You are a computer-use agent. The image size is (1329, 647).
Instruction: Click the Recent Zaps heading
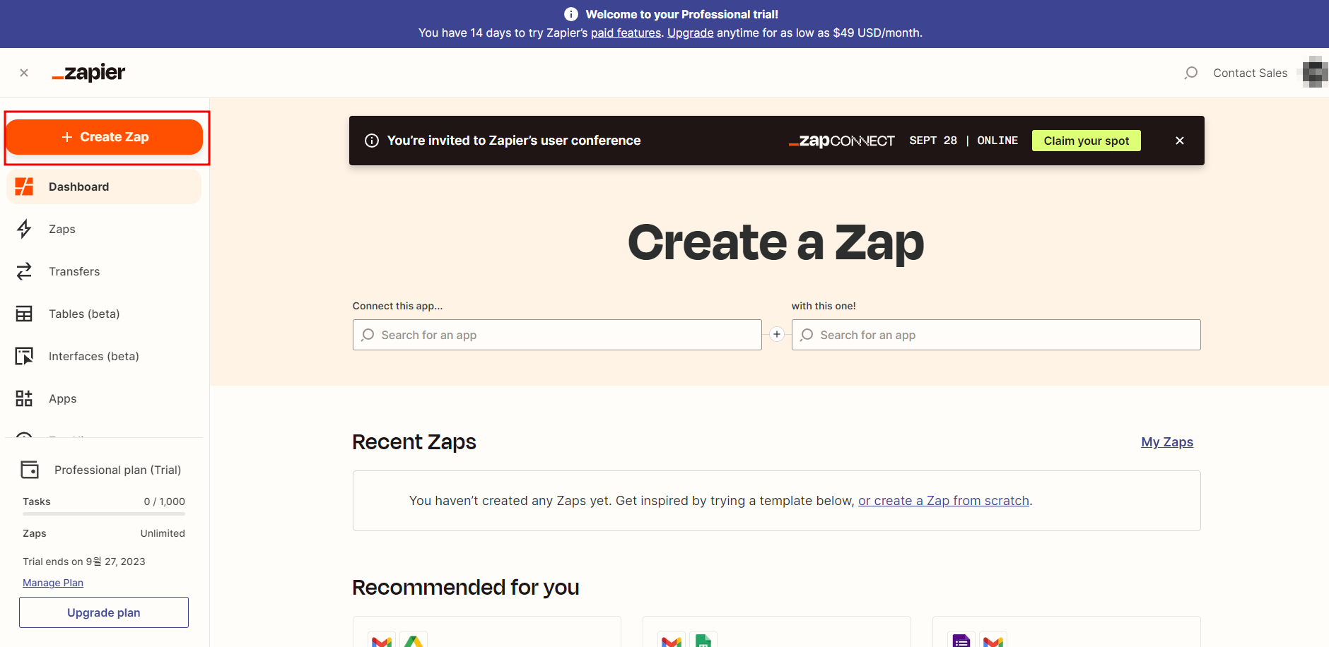click(x=414, y=442)
